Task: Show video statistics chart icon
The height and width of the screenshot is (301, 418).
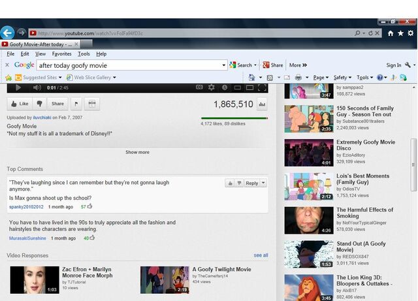Action: pyautogui.click(x=262, y=104)
